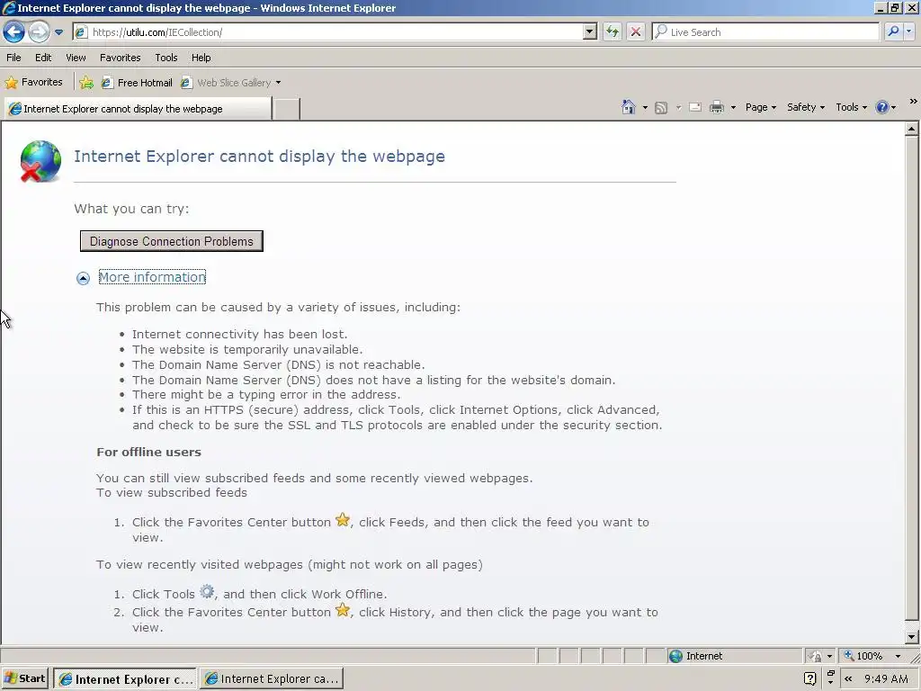
Task: Open the Windows Start button
Action: 24,678
